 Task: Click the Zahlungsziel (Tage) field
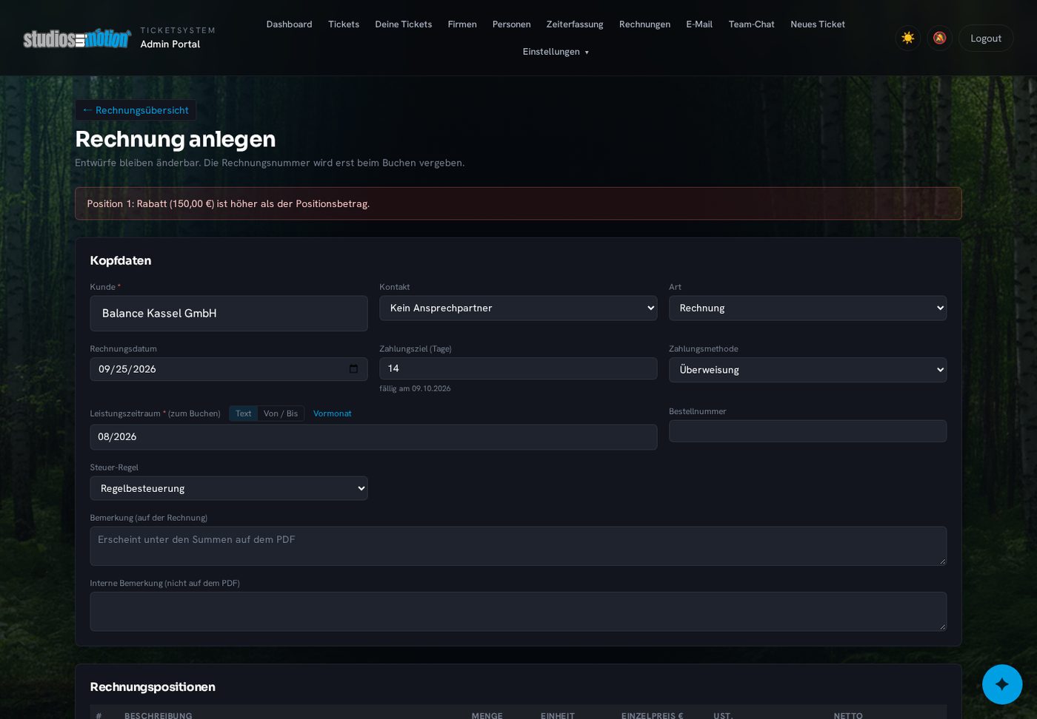pyautogui.click(x=518, y=368)
